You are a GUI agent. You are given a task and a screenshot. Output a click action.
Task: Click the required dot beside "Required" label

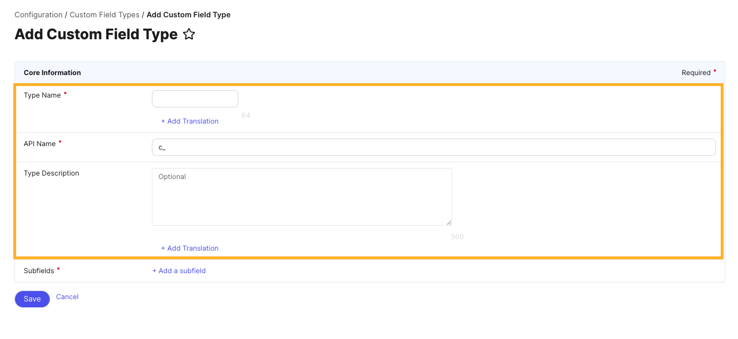tap(714, 70)
